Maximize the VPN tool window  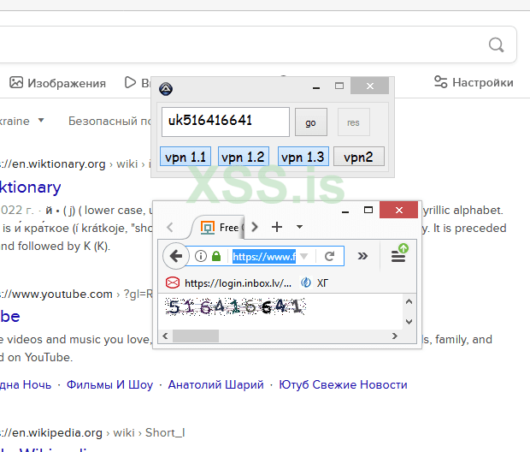point(339,86)
